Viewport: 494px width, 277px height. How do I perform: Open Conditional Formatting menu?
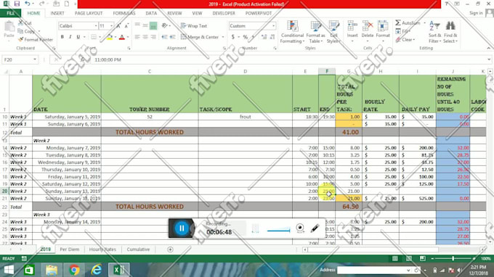292,32
